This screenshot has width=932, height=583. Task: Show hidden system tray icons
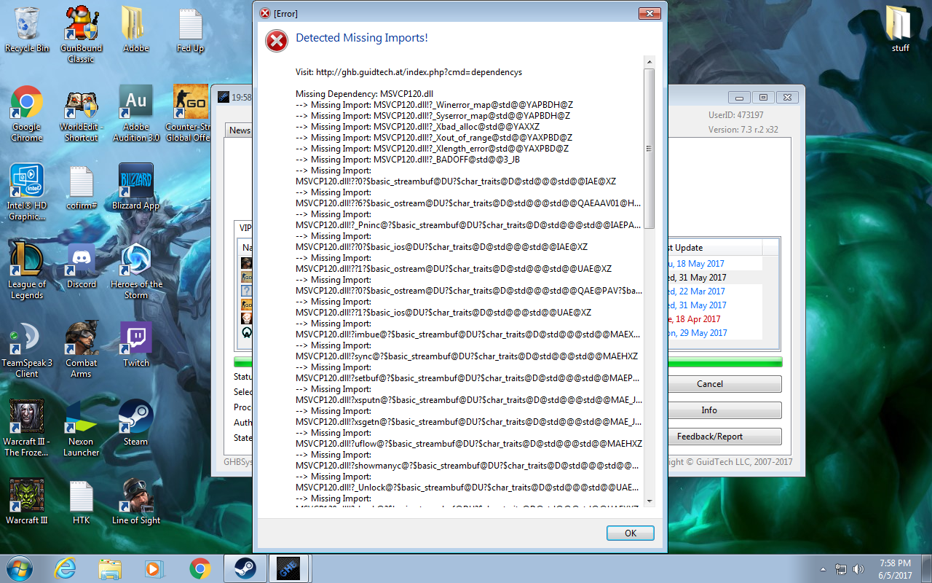click(823, 569)
